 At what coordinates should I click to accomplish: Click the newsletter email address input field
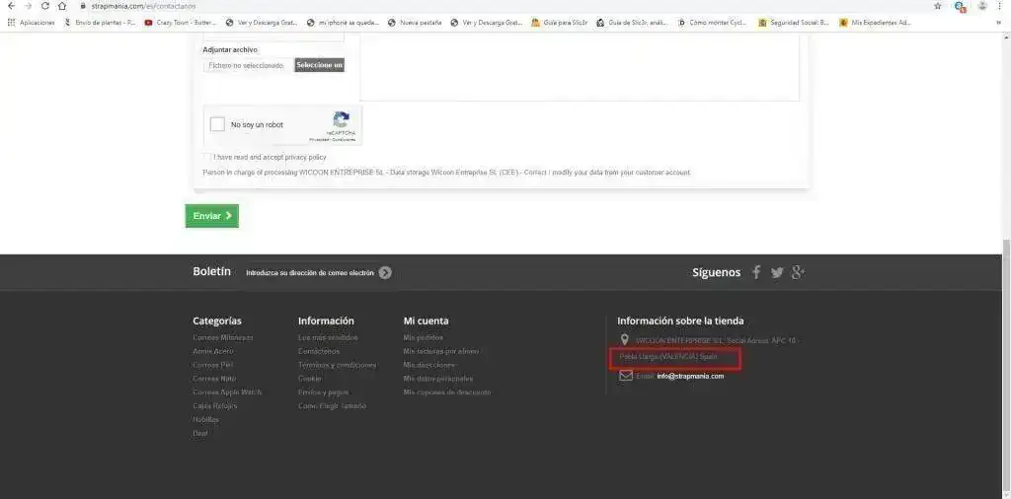pyautogui.click(x=310, y=273)
